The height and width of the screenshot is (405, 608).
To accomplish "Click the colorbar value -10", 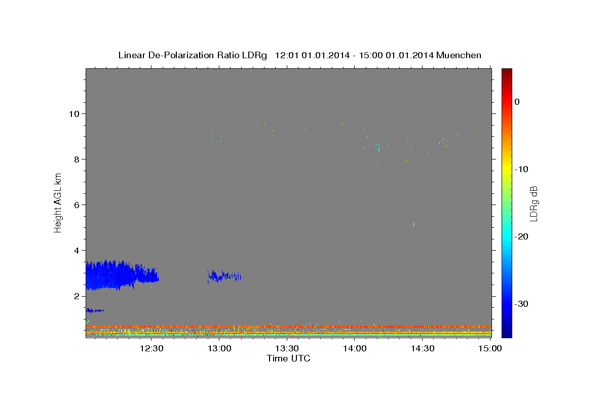I will coord(521,169).
